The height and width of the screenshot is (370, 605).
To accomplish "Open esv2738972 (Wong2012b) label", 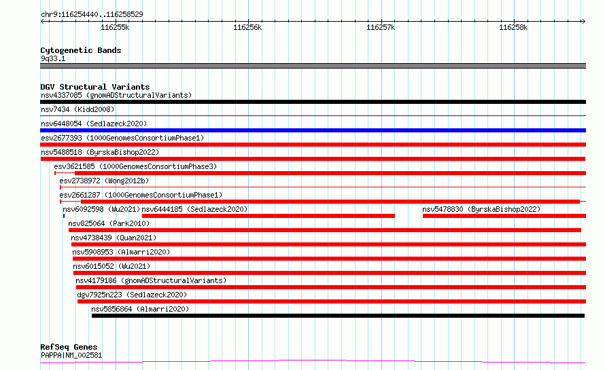I will (104, 181).
